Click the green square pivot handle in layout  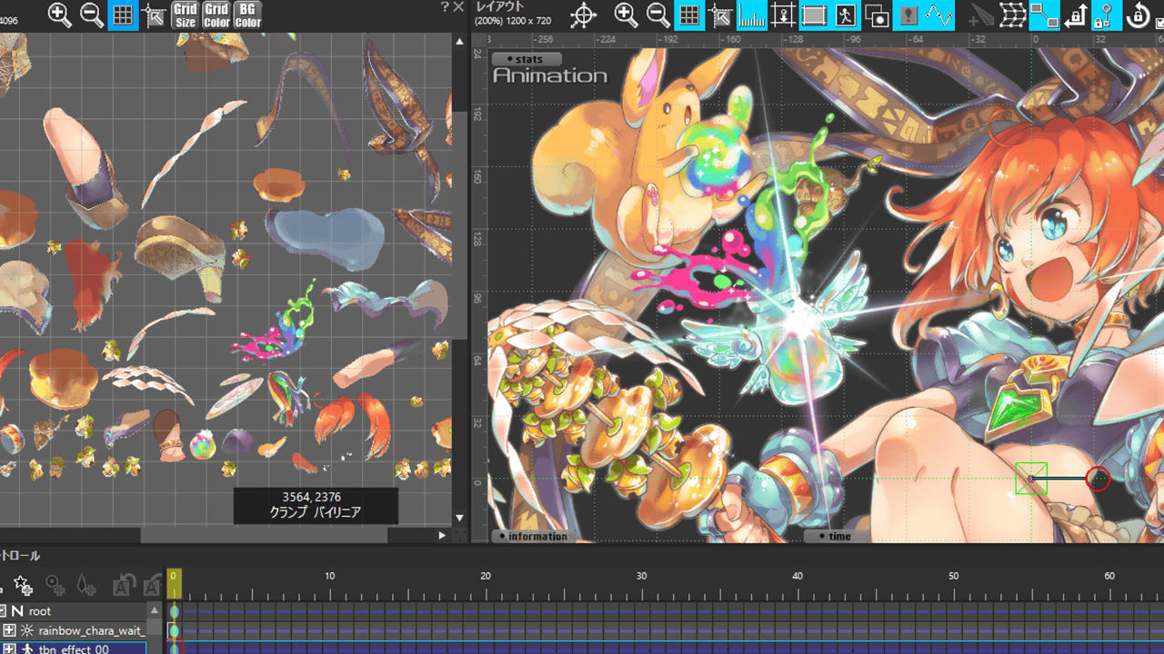point(1031,479)
